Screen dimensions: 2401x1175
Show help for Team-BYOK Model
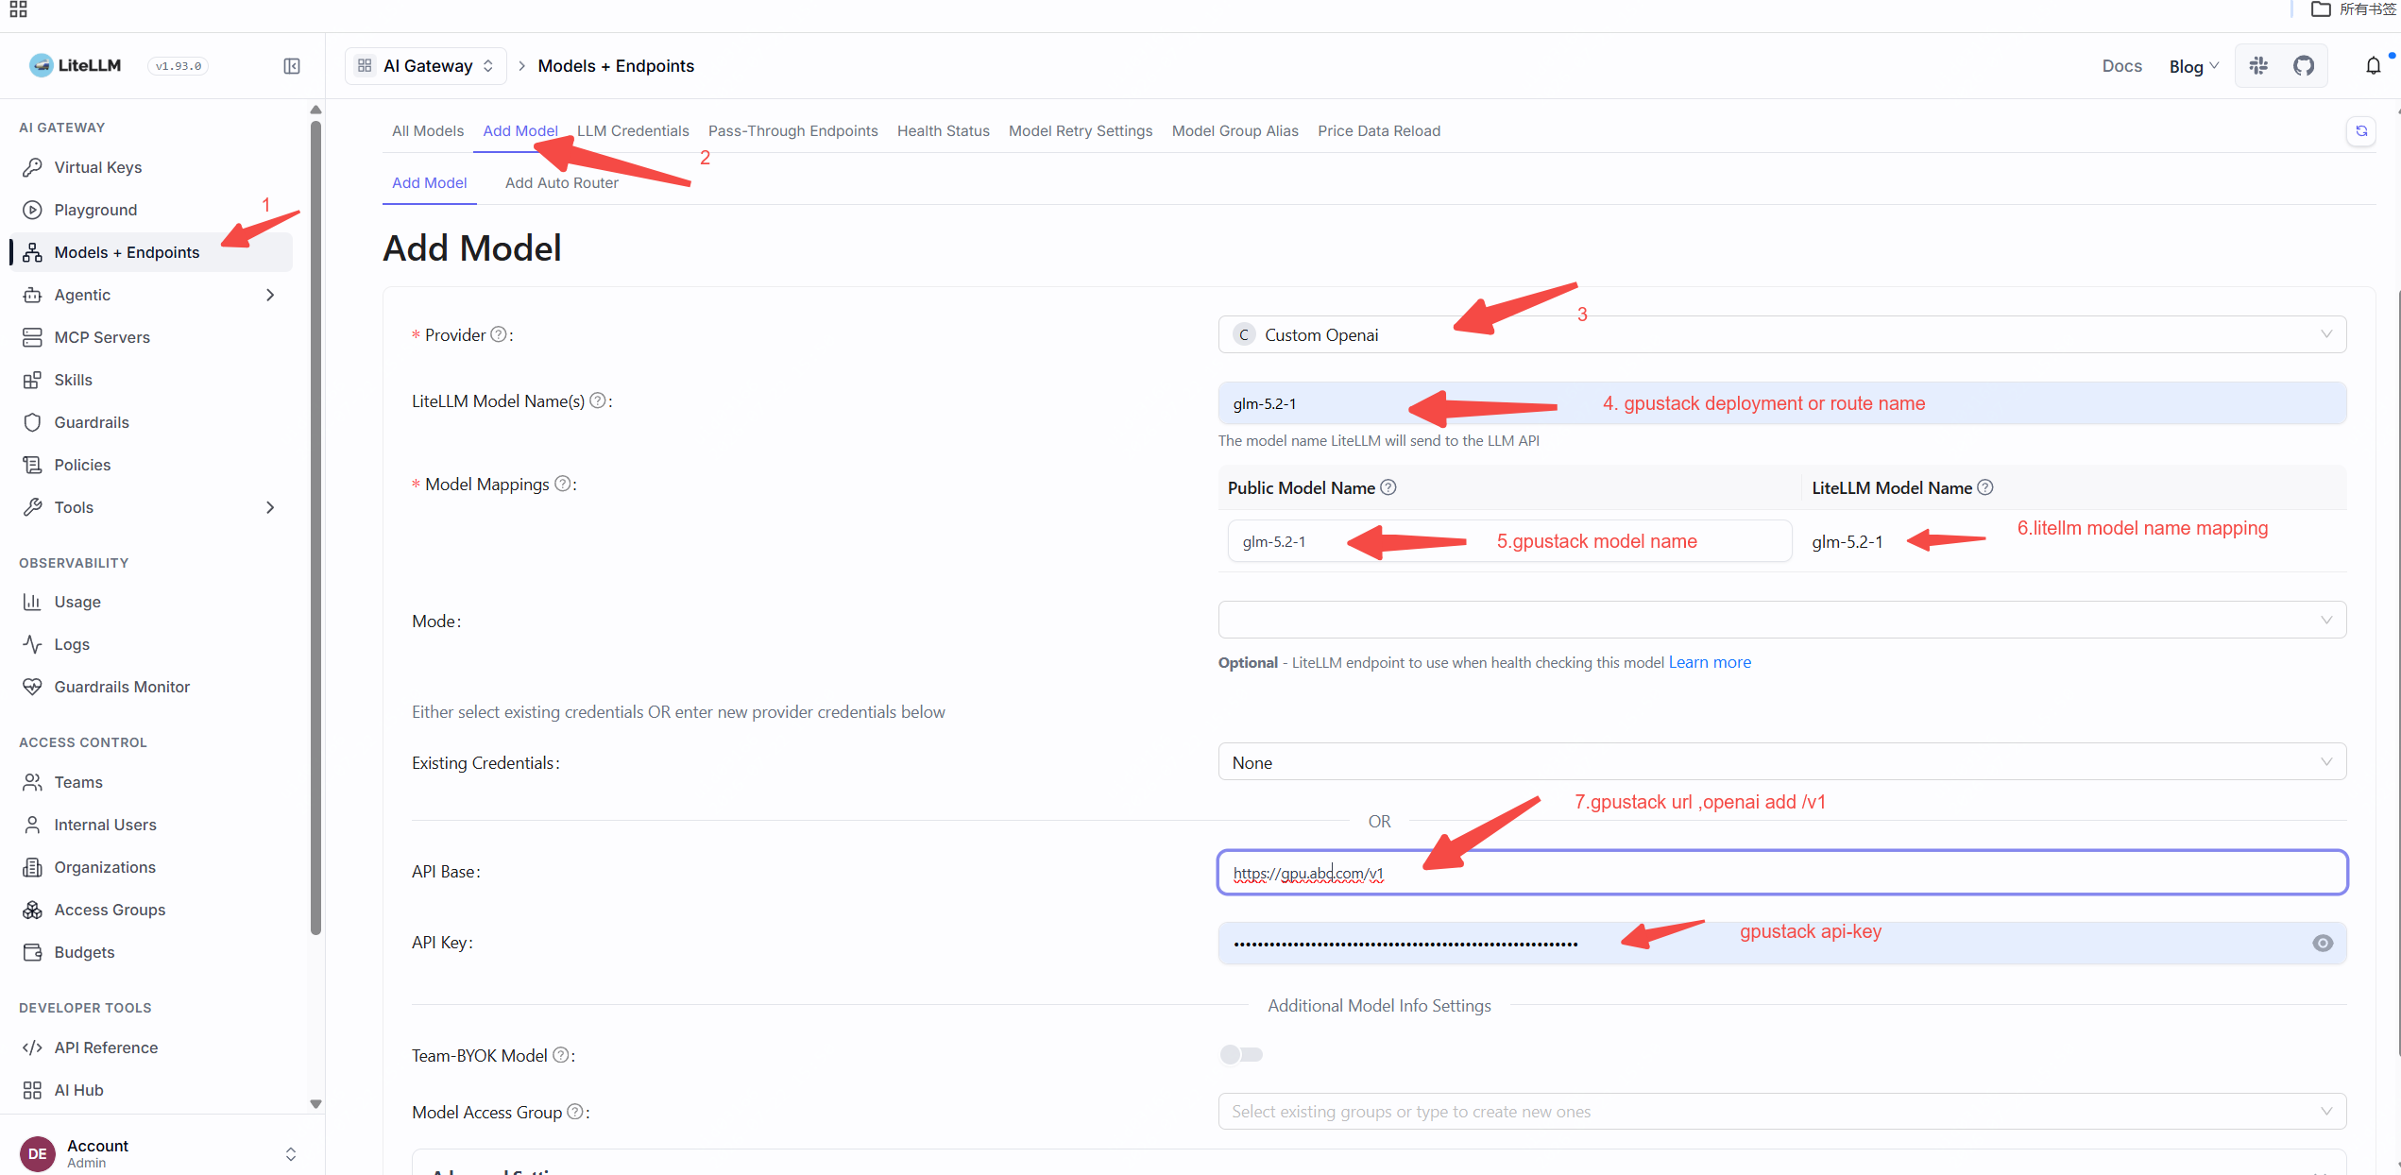pos(561,1055)
